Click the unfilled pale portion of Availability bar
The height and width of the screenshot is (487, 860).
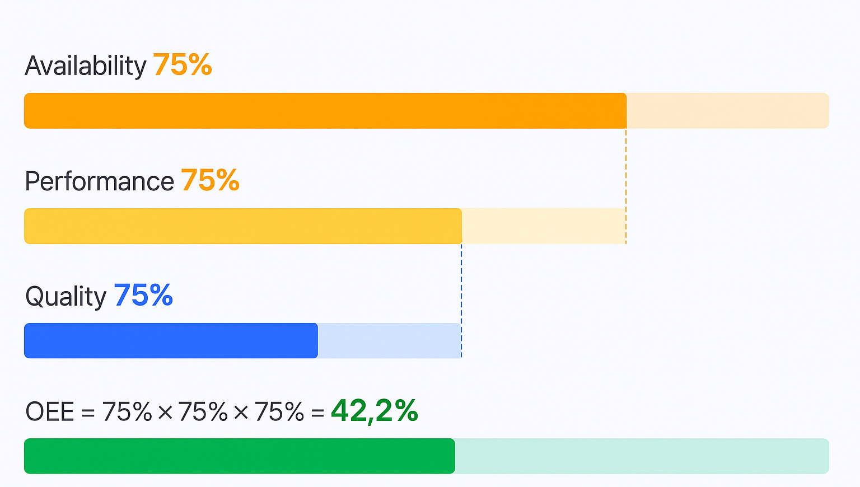(727, 111)
